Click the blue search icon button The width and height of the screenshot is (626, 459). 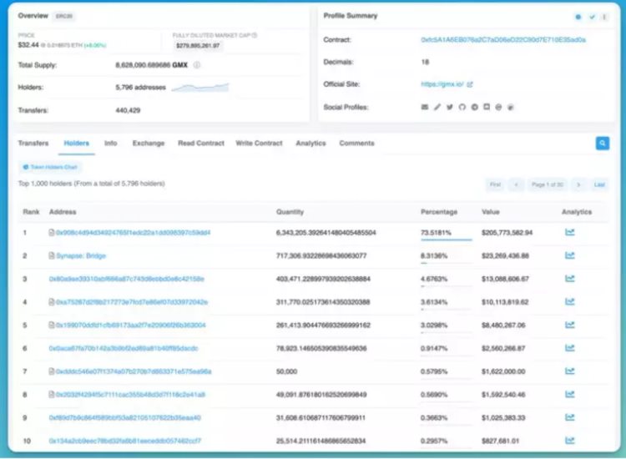(602, 144)
